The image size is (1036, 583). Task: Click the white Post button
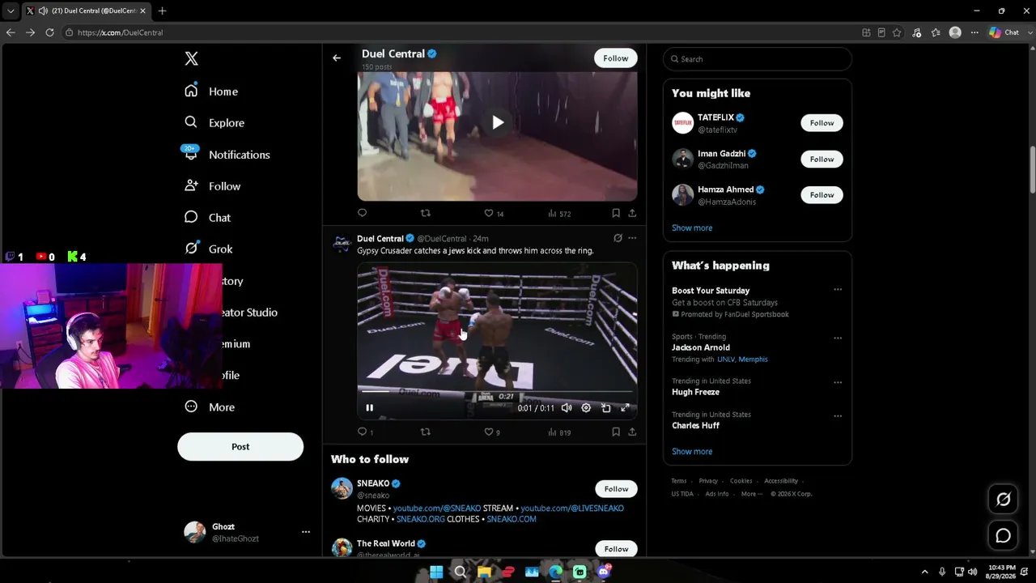240,447
